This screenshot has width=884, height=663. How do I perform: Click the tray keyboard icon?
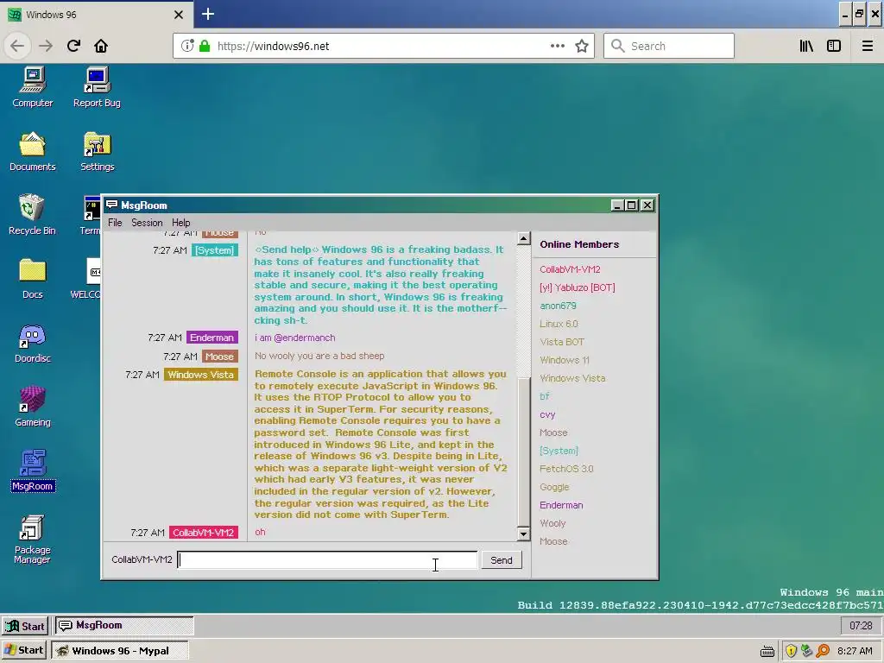[767, 651]
